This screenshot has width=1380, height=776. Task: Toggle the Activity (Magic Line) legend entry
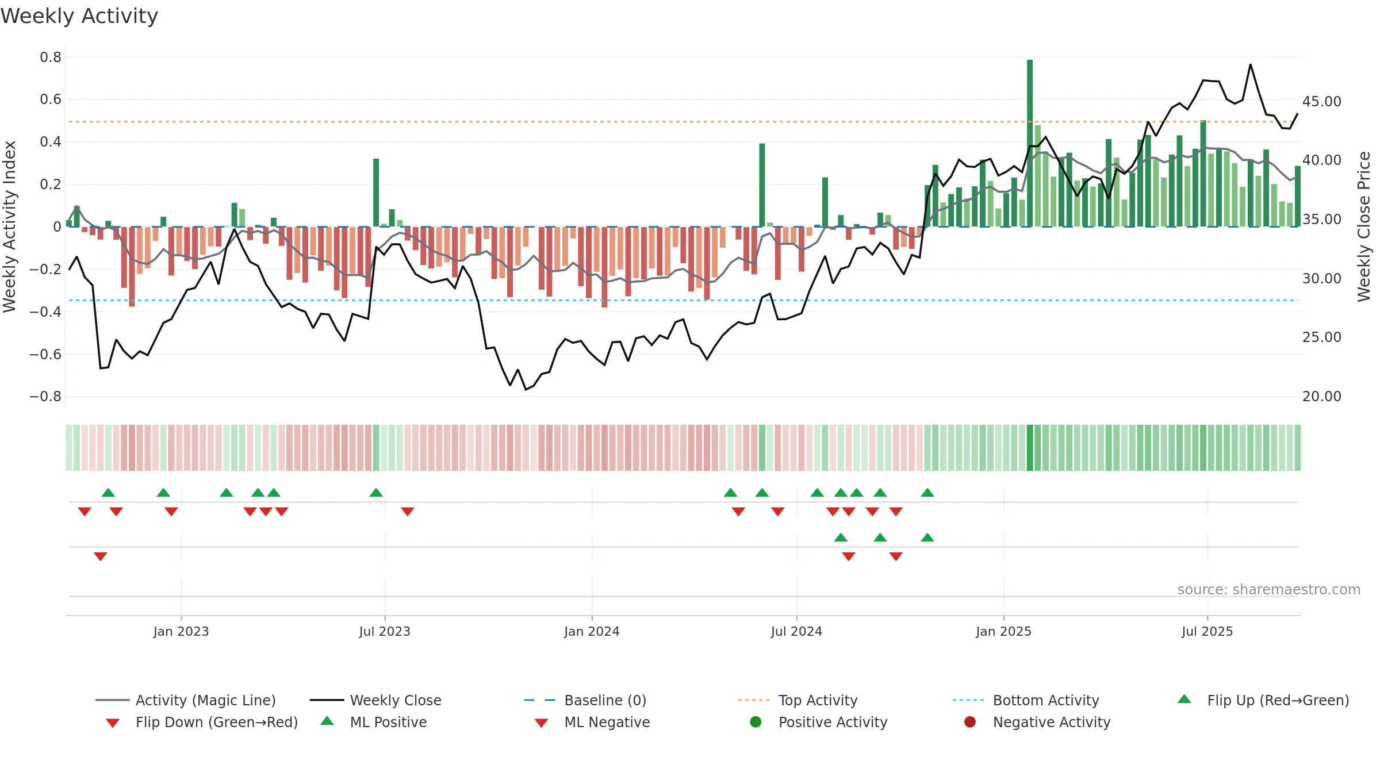tap(186, 700)
